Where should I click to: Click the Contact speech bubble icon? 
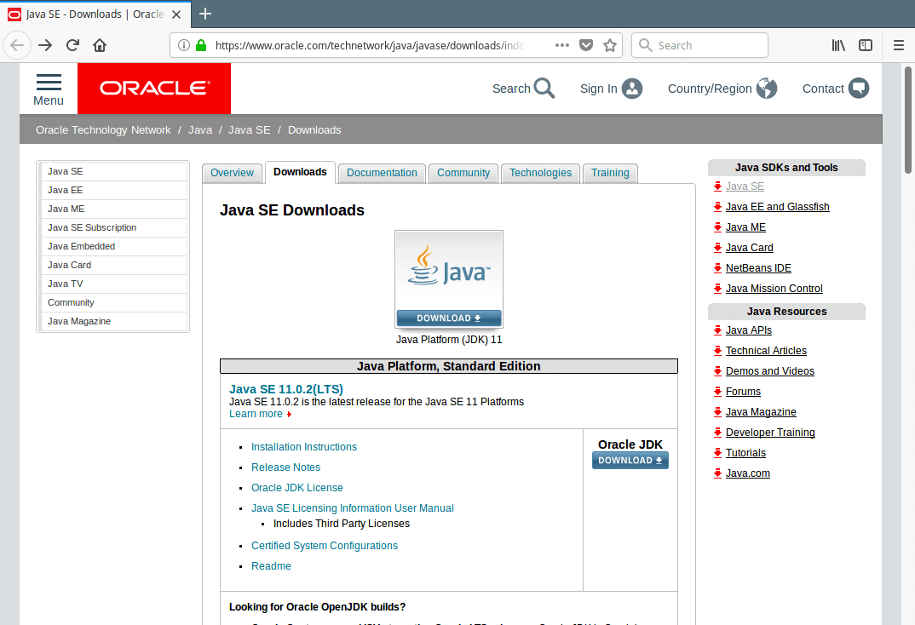coord(859,89)
